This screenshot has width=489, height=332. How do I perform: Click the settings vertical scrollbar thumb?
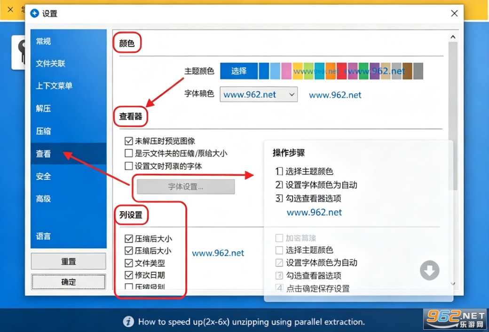point(453,116)
